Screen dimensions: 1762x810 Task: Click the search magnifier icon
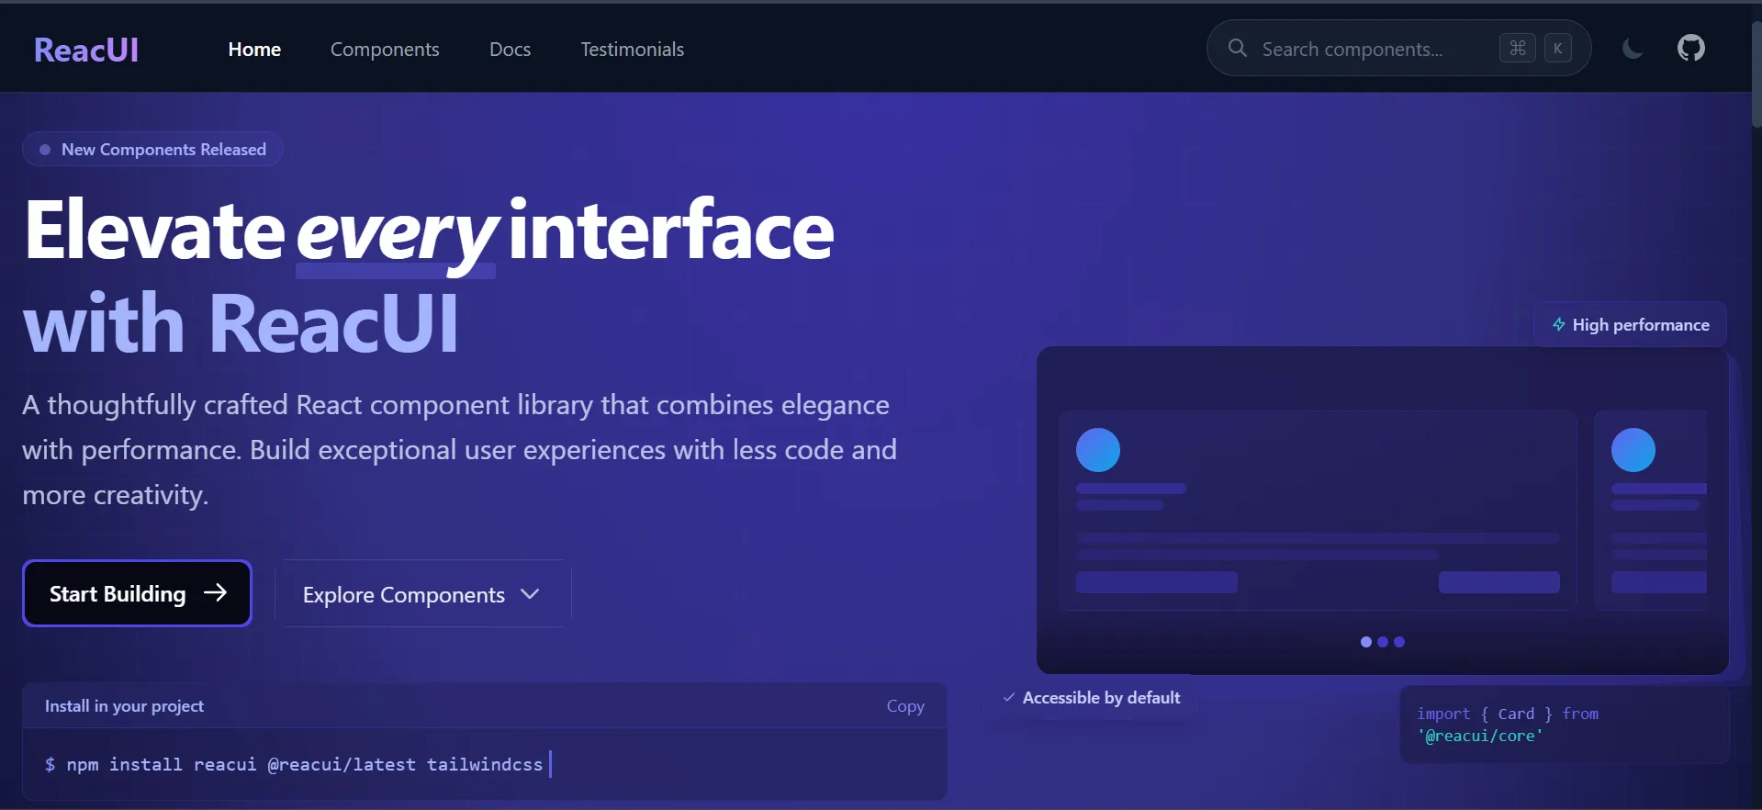1238,48
